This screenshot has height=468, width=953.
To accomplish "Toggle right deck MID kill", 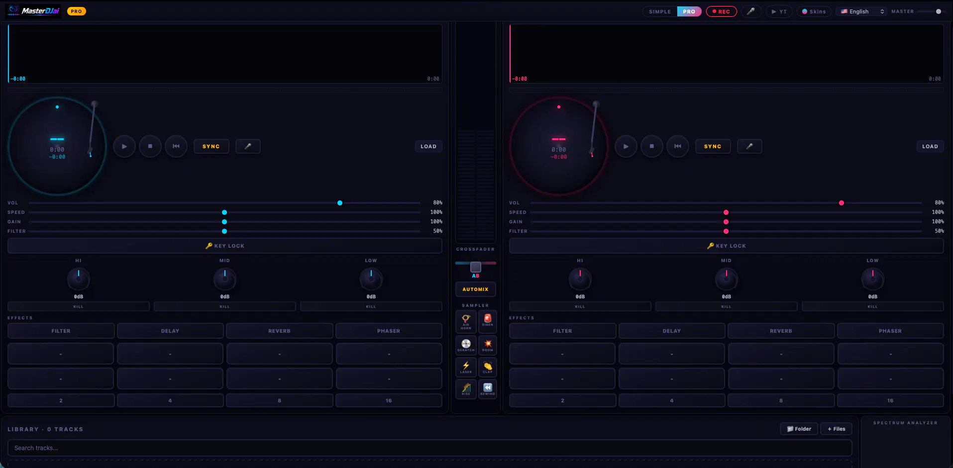I will (727, 306).
